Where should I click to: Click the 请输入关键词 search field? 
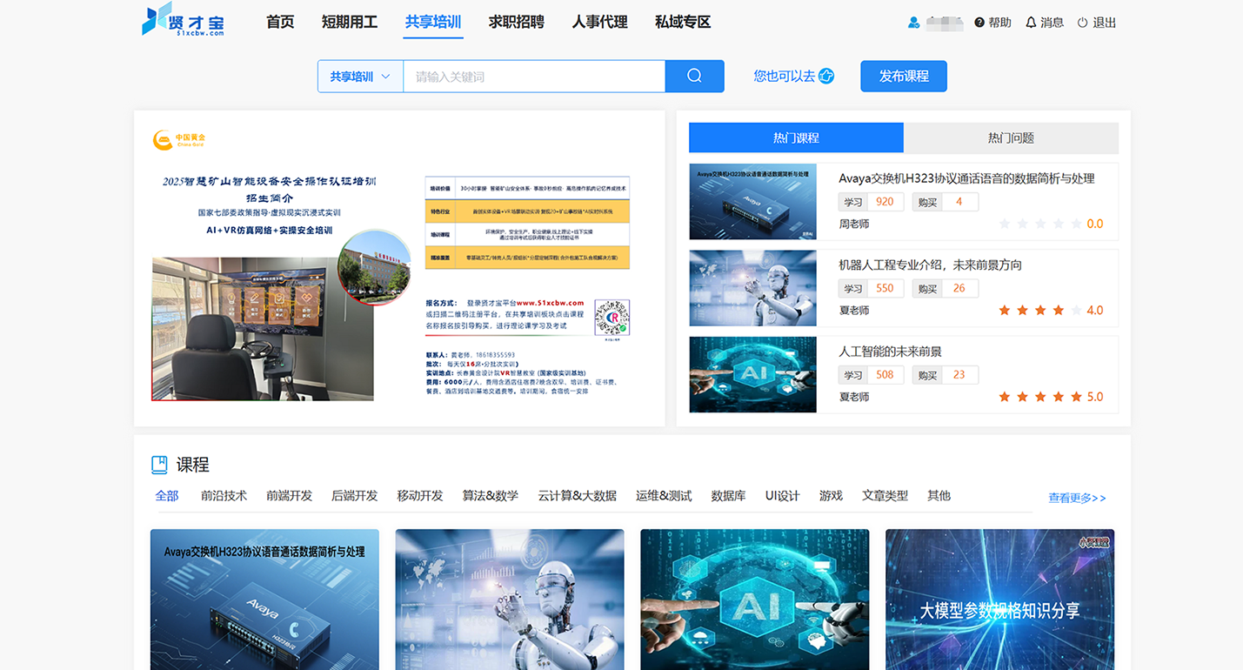coord(534,77)
